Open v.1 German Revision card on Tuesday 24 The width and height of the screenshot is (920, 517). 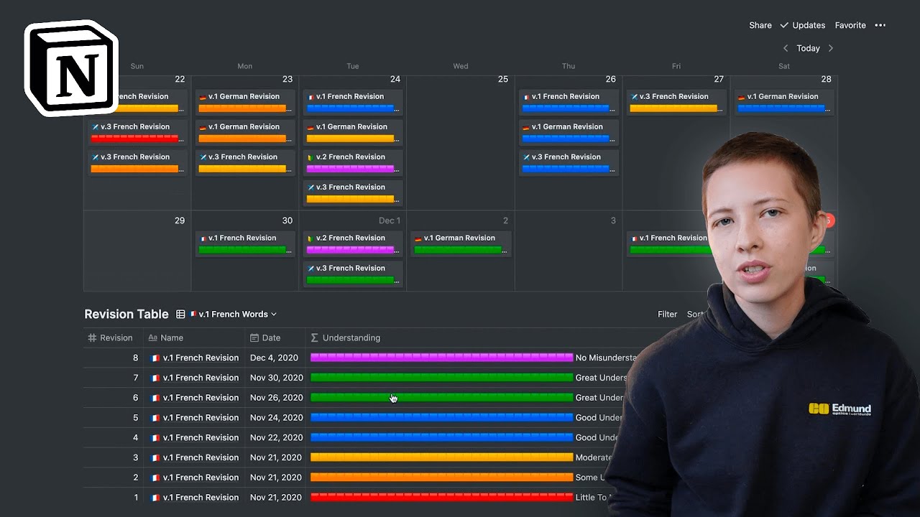(353, 133)
